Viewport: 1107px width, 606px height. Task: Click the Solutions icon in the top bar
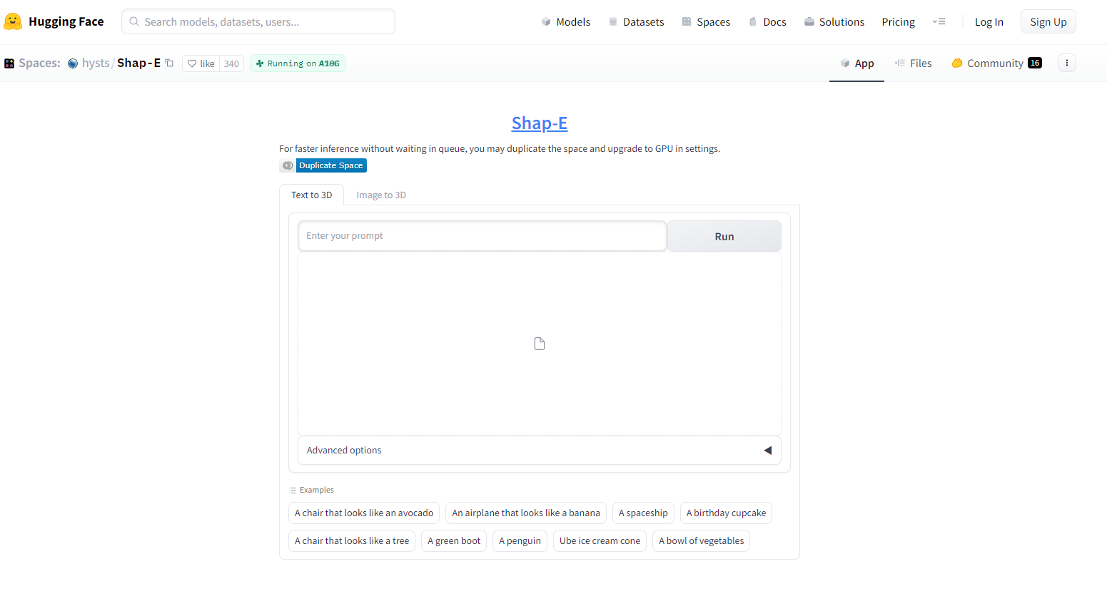pos(808,21)
